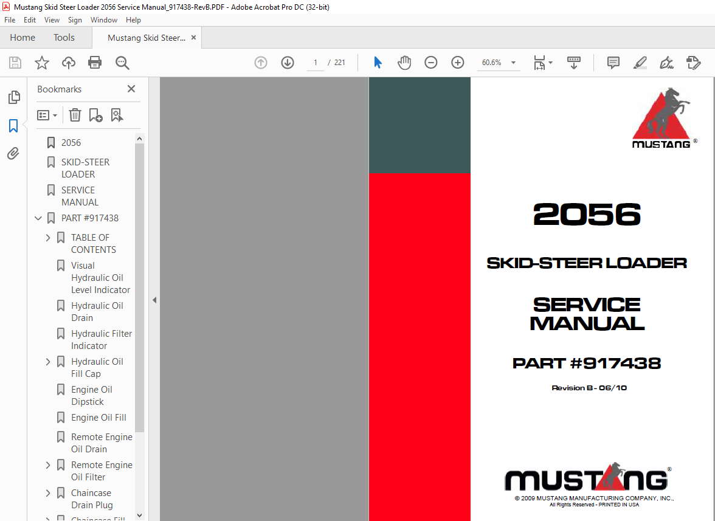Select the 2056 bookmark

[x=71, y=143]
